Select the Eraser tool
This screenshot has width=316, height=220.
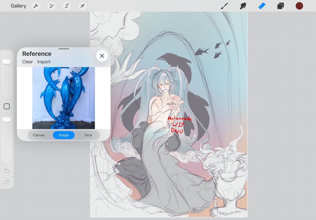[x=262, y=6]
